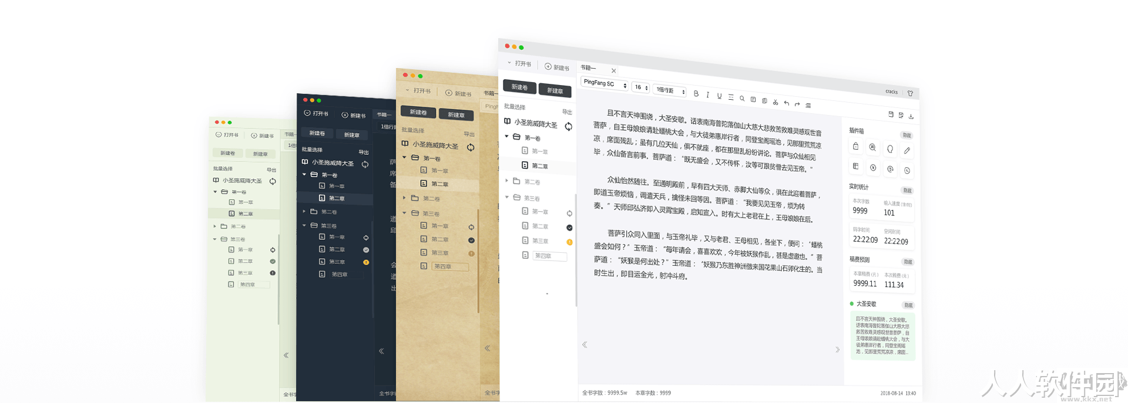Expand 第二卷 in the dark window tree

point(304,211)
